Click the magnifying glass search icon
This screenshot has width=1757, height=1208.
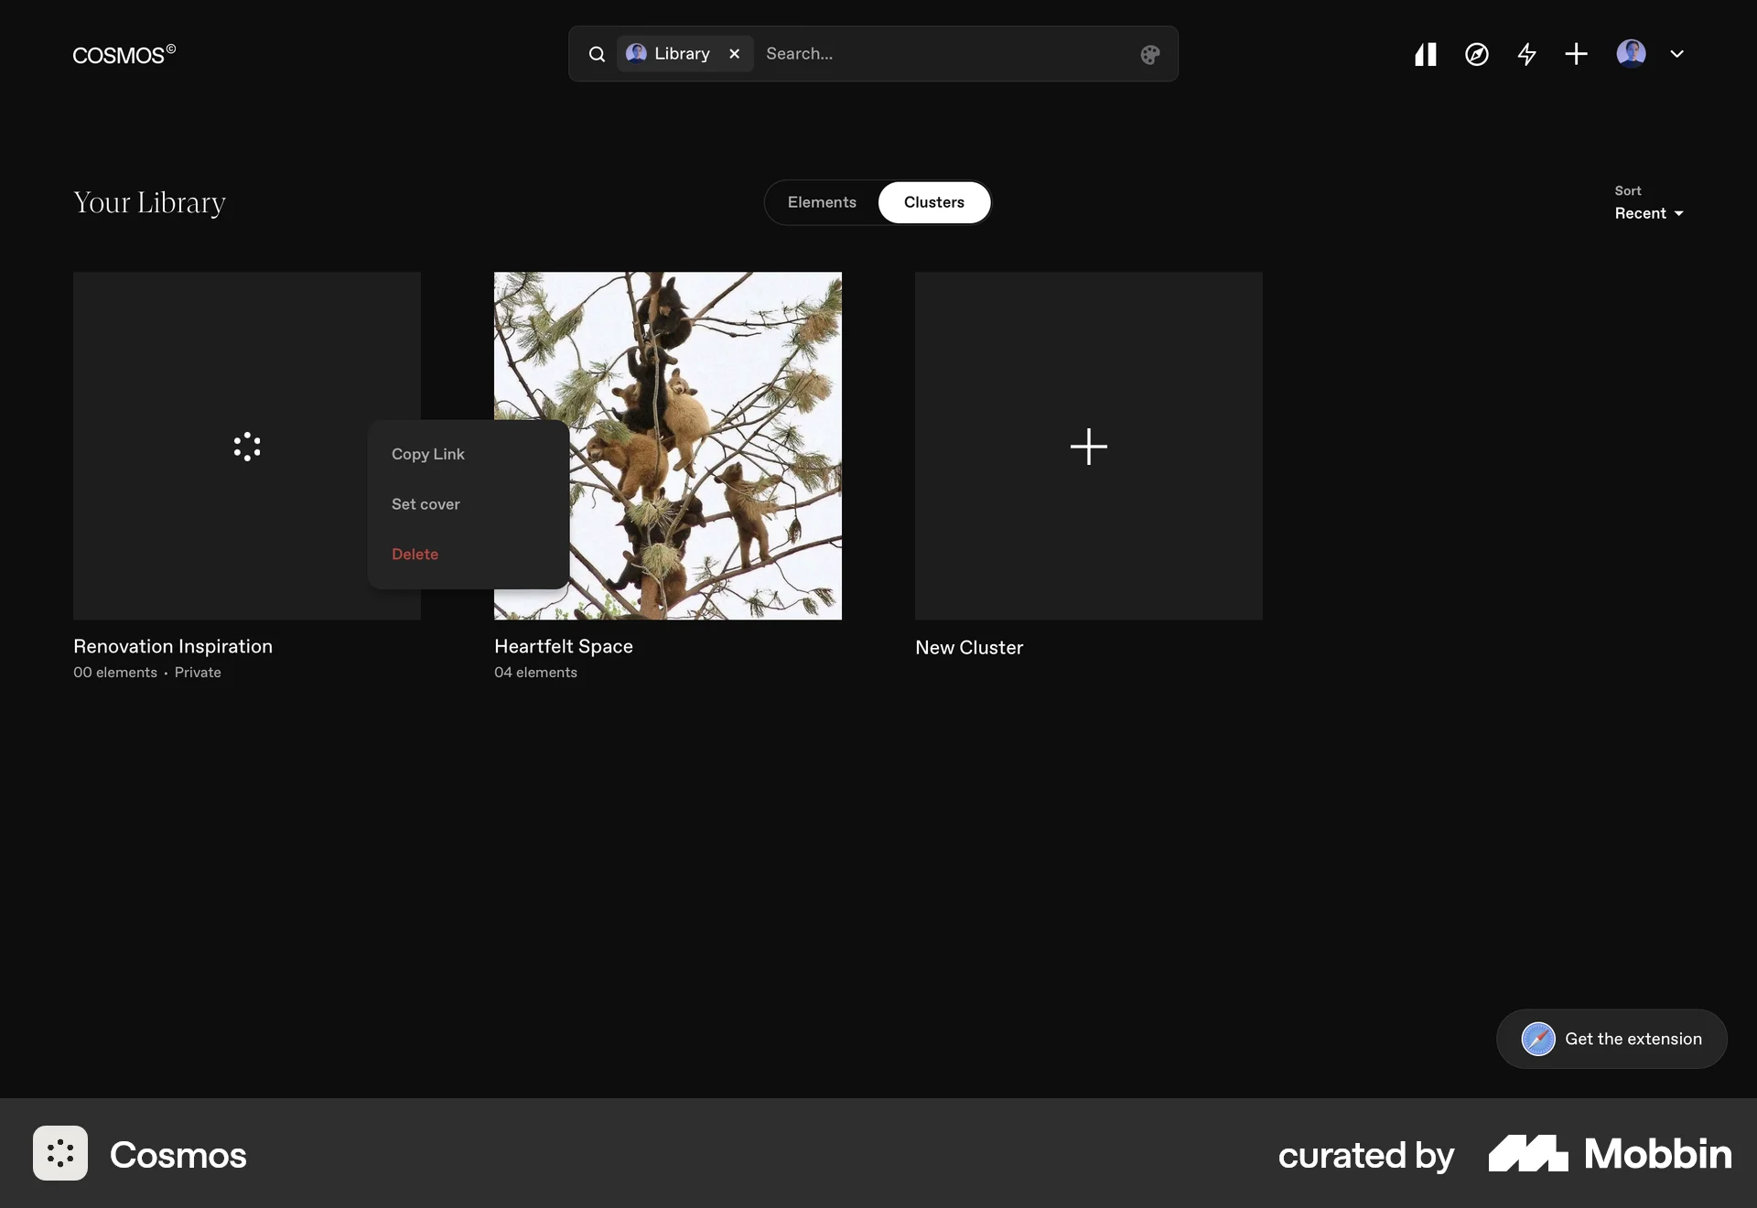click(597, 54)
